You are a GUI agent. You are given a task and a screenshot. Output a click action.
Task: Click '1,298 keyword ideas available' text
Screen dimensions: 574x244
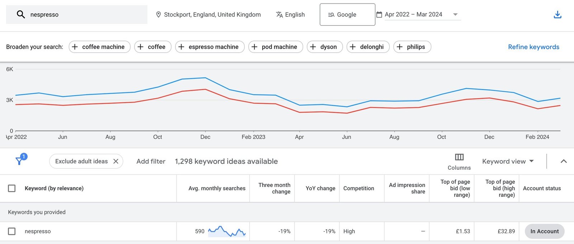click(x=226, y=161)
